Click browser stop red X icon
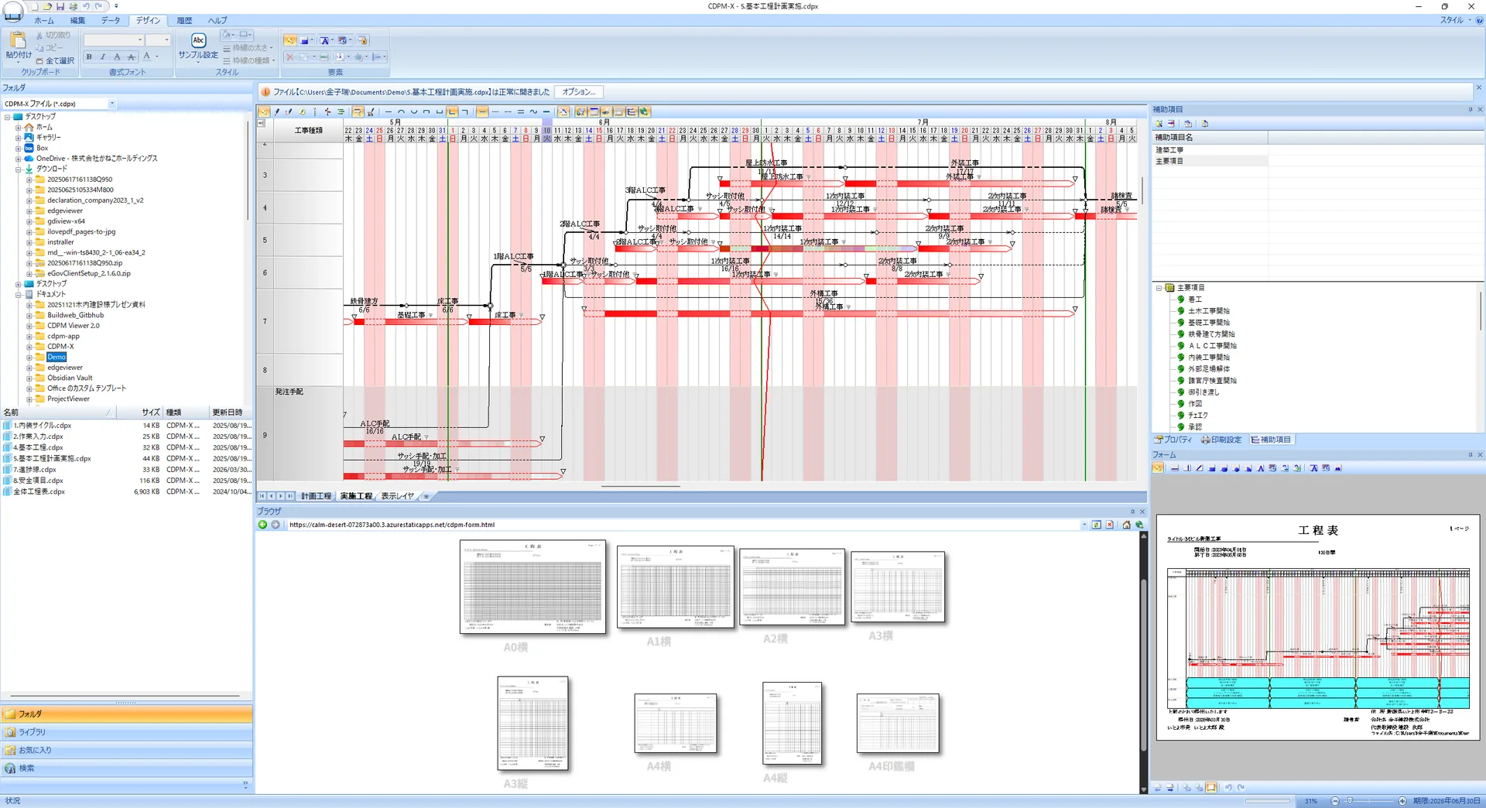The image size is (1486, 808). [1110, 525]
